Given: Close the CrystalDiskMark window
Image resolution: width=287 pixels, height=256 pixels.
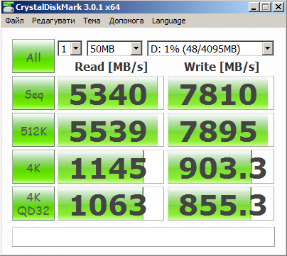Looking at the screenshot, I should (x=278, y=7).
